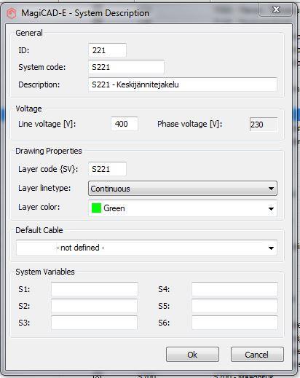Open the Layer color Green dropdown
Image resolution: width=300 pixels, height=378 pixels.
(183, 208)
